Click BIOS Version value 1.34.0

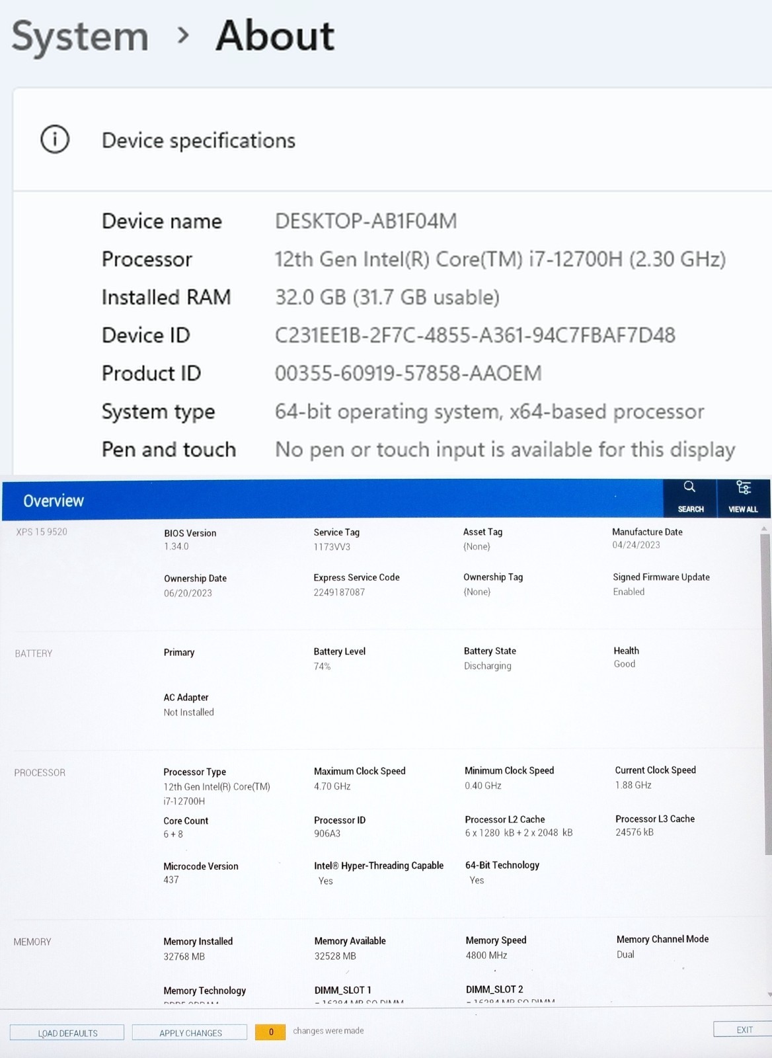click(176, 546)
